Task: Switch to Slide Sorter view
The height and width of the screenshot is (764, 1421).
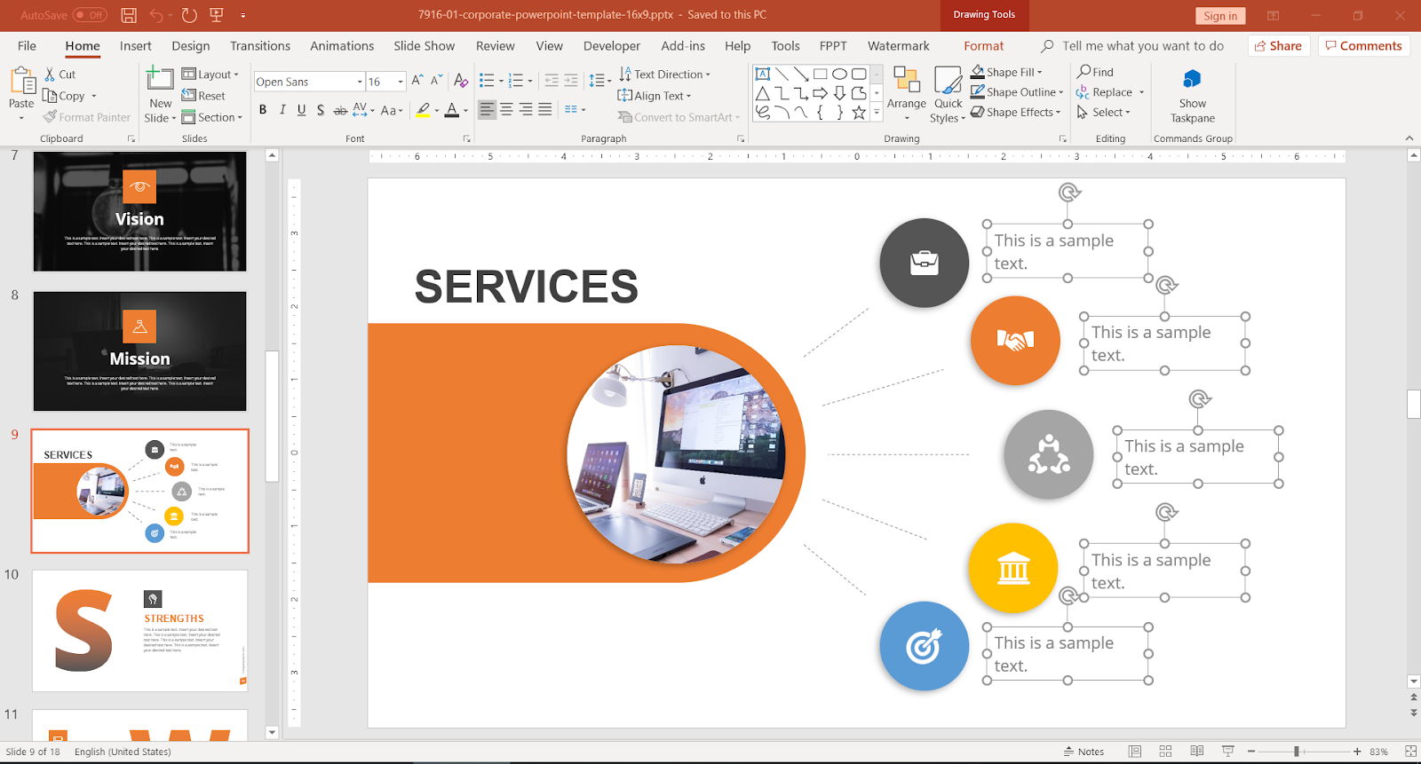Action: click(x=1165, y=752)
